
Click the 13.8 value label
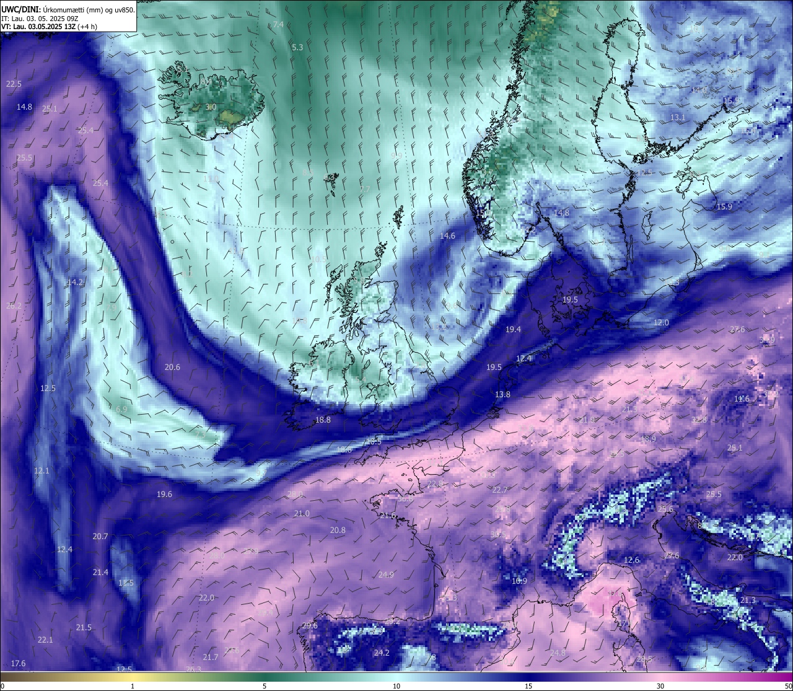pyautogui.click(x=502, y=395)
